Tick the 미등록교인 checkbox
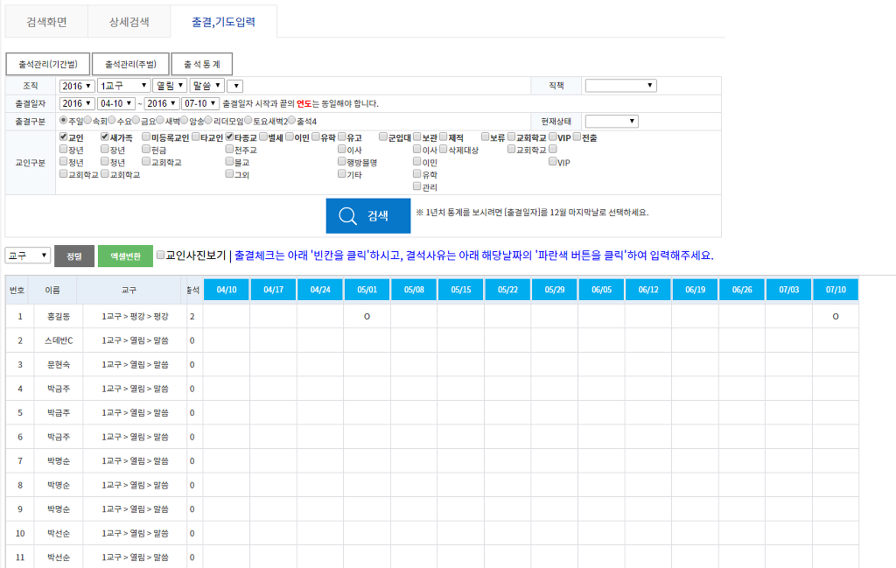This screenshot has height=568, width=896. (146, 137)
